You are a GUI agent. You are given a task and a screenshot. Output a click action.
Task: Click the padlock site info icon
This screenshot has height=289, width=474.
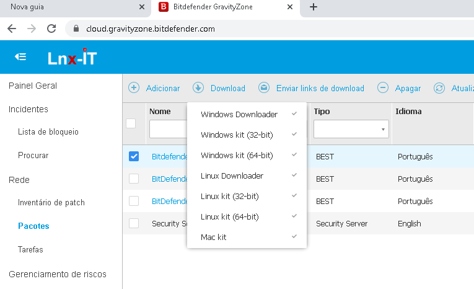click(76, 29)
